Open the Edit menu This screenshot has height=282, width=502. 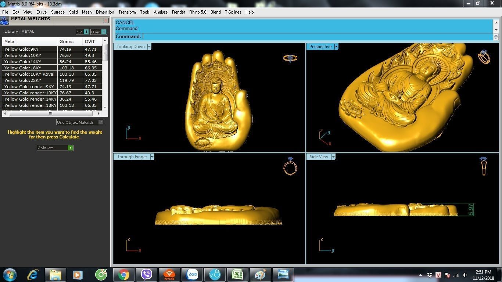pyautogui.click(x=16, y=12)
